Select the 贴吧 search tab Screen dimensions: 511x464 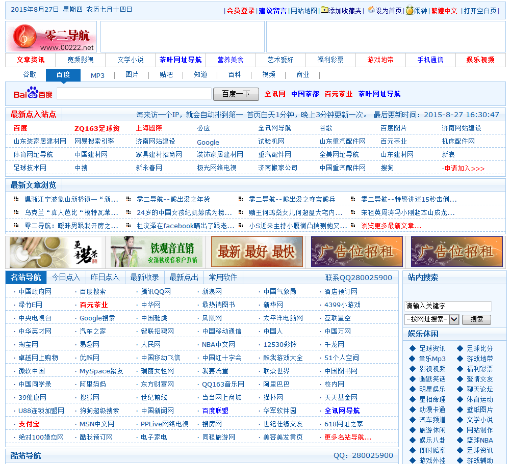click(x=166, y=75)
